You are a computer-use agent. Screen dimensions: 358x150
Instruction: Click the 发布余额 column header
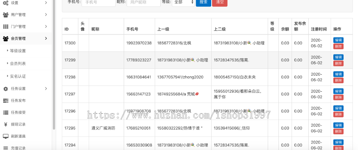point(300,26)
